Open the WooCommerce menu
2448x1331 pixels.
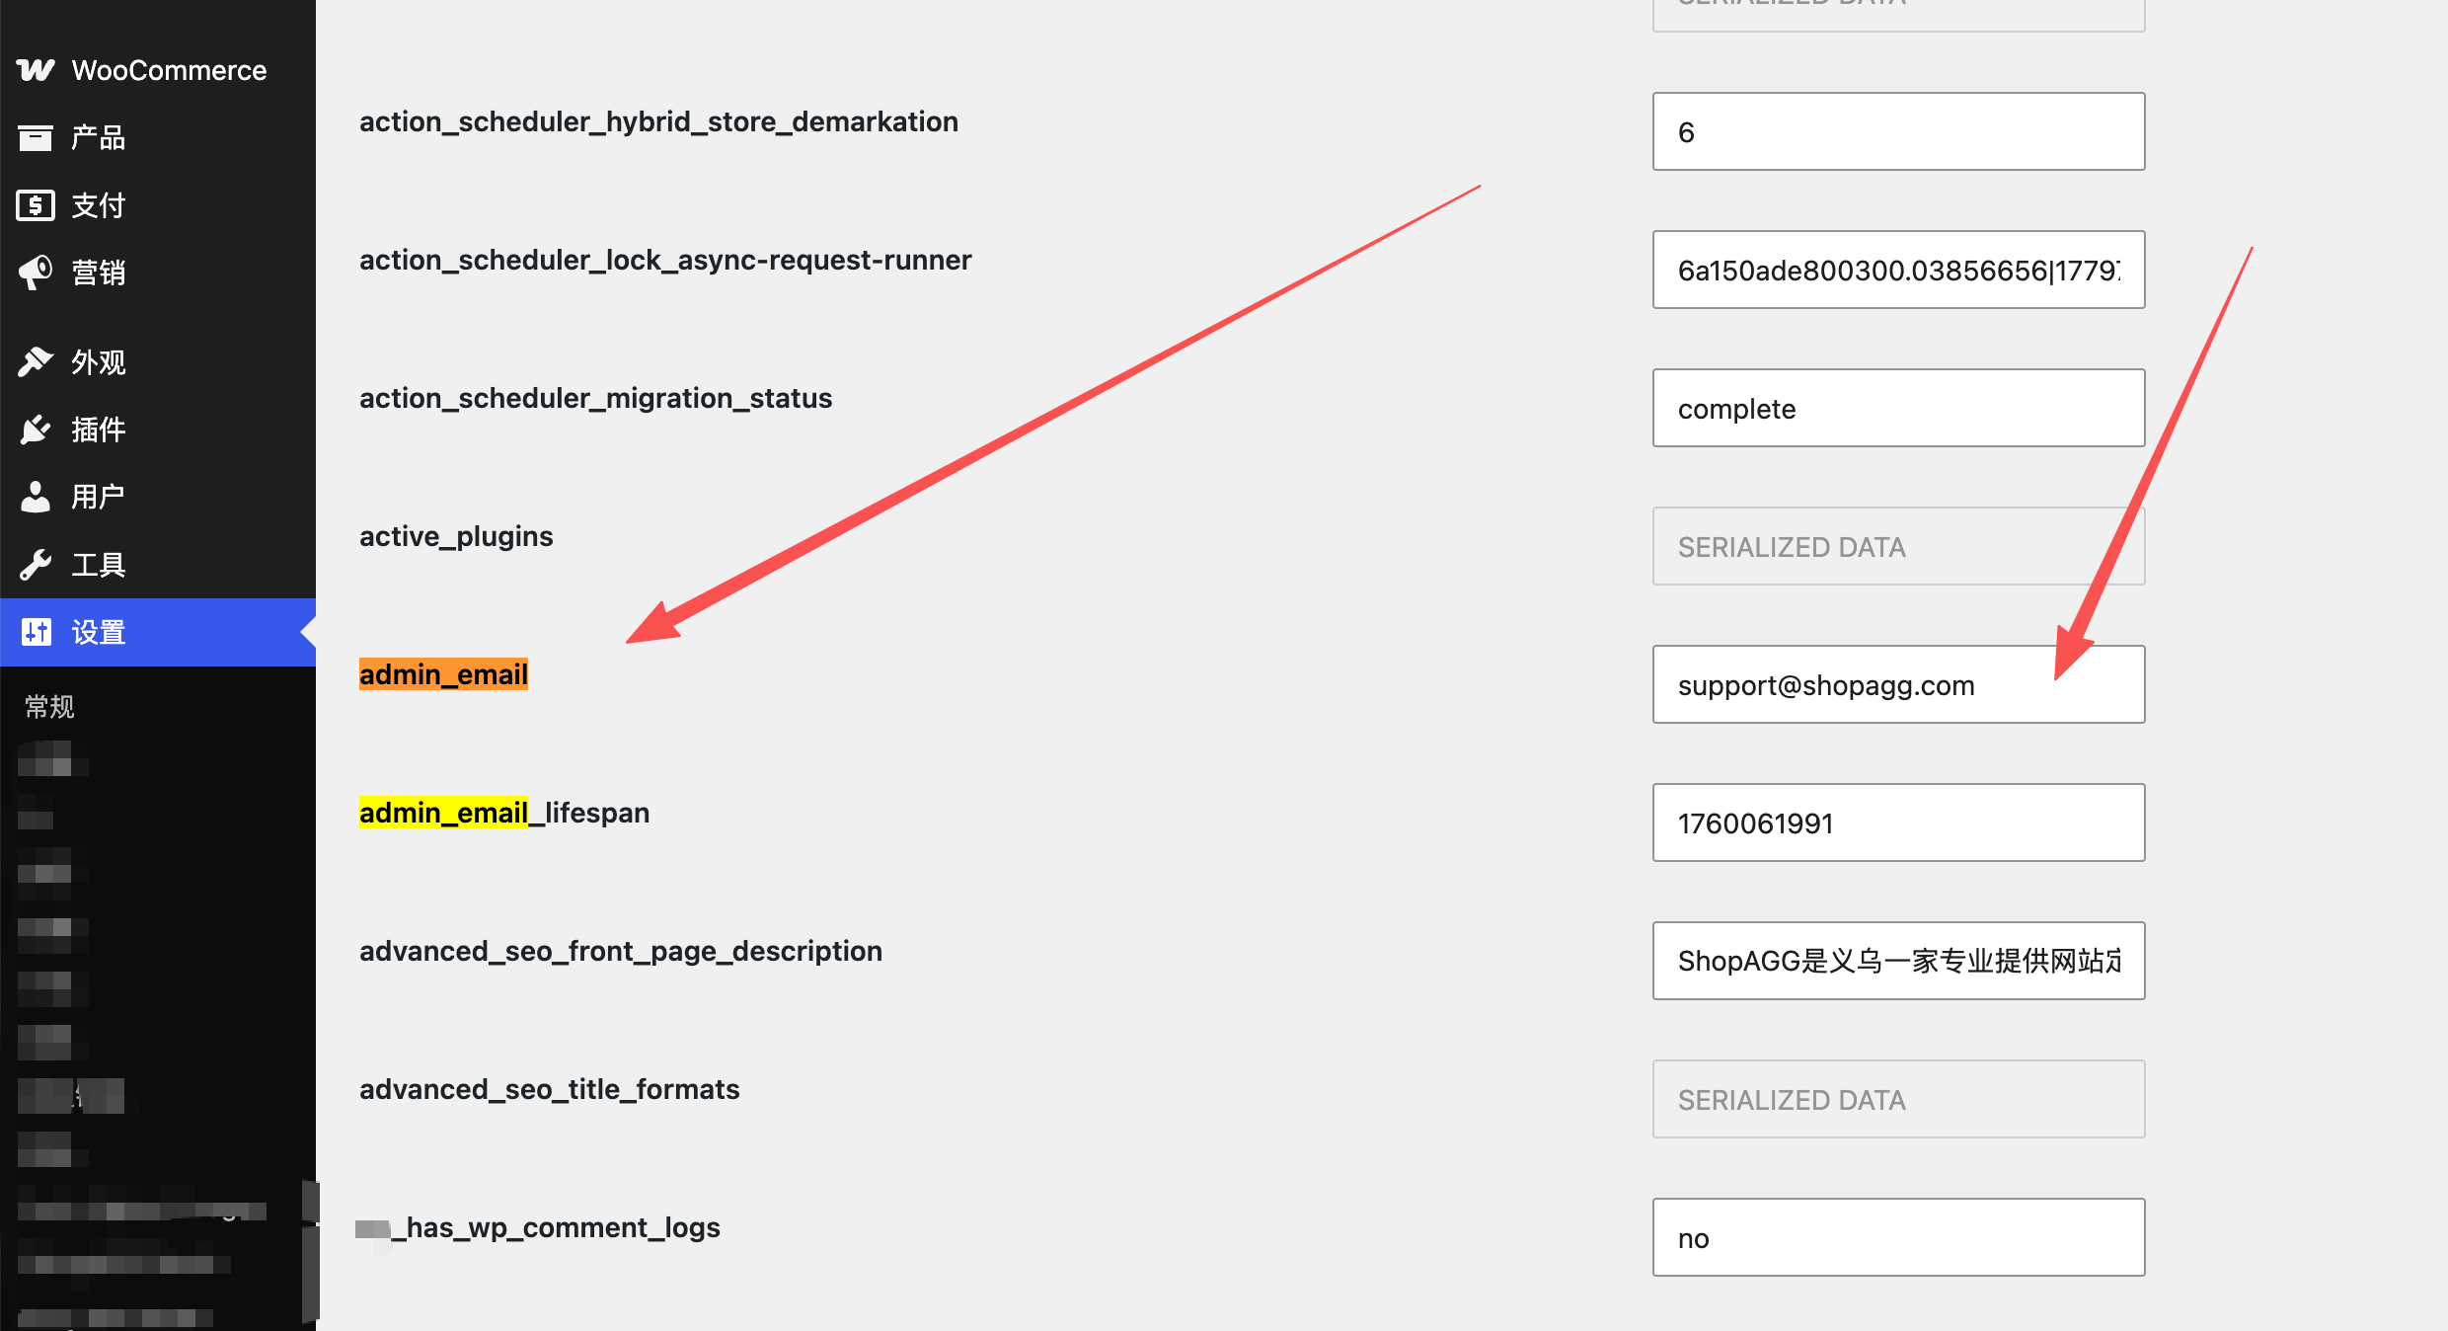click(158, 70)
